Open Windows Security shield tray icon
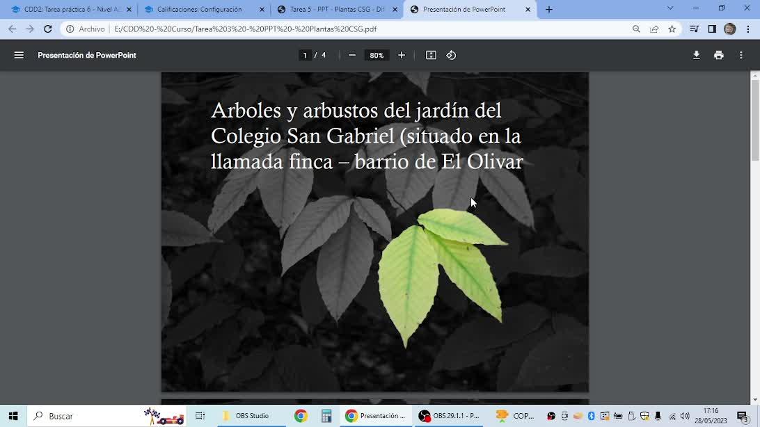 click(x=644, y=416)
